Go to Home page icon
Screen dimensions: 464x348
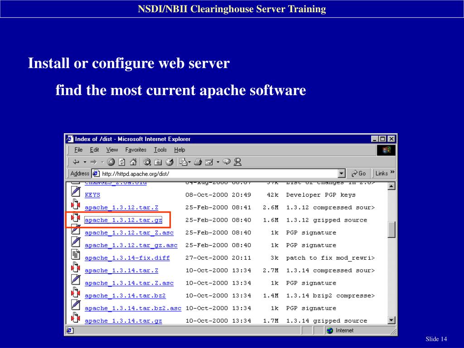coord(133,162)
